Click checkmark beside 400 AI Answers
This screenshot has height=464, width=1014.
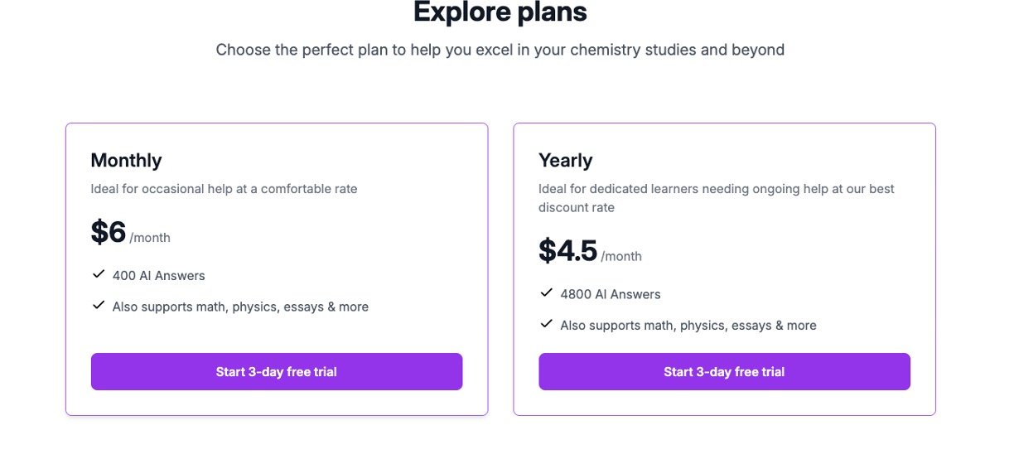click(x=99, y=274)
